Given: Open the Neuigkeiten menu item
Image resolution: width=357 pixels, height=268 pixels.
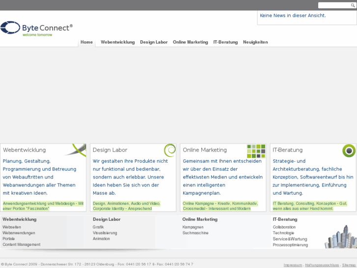Looking at the screenshot, I should [255, 42].
